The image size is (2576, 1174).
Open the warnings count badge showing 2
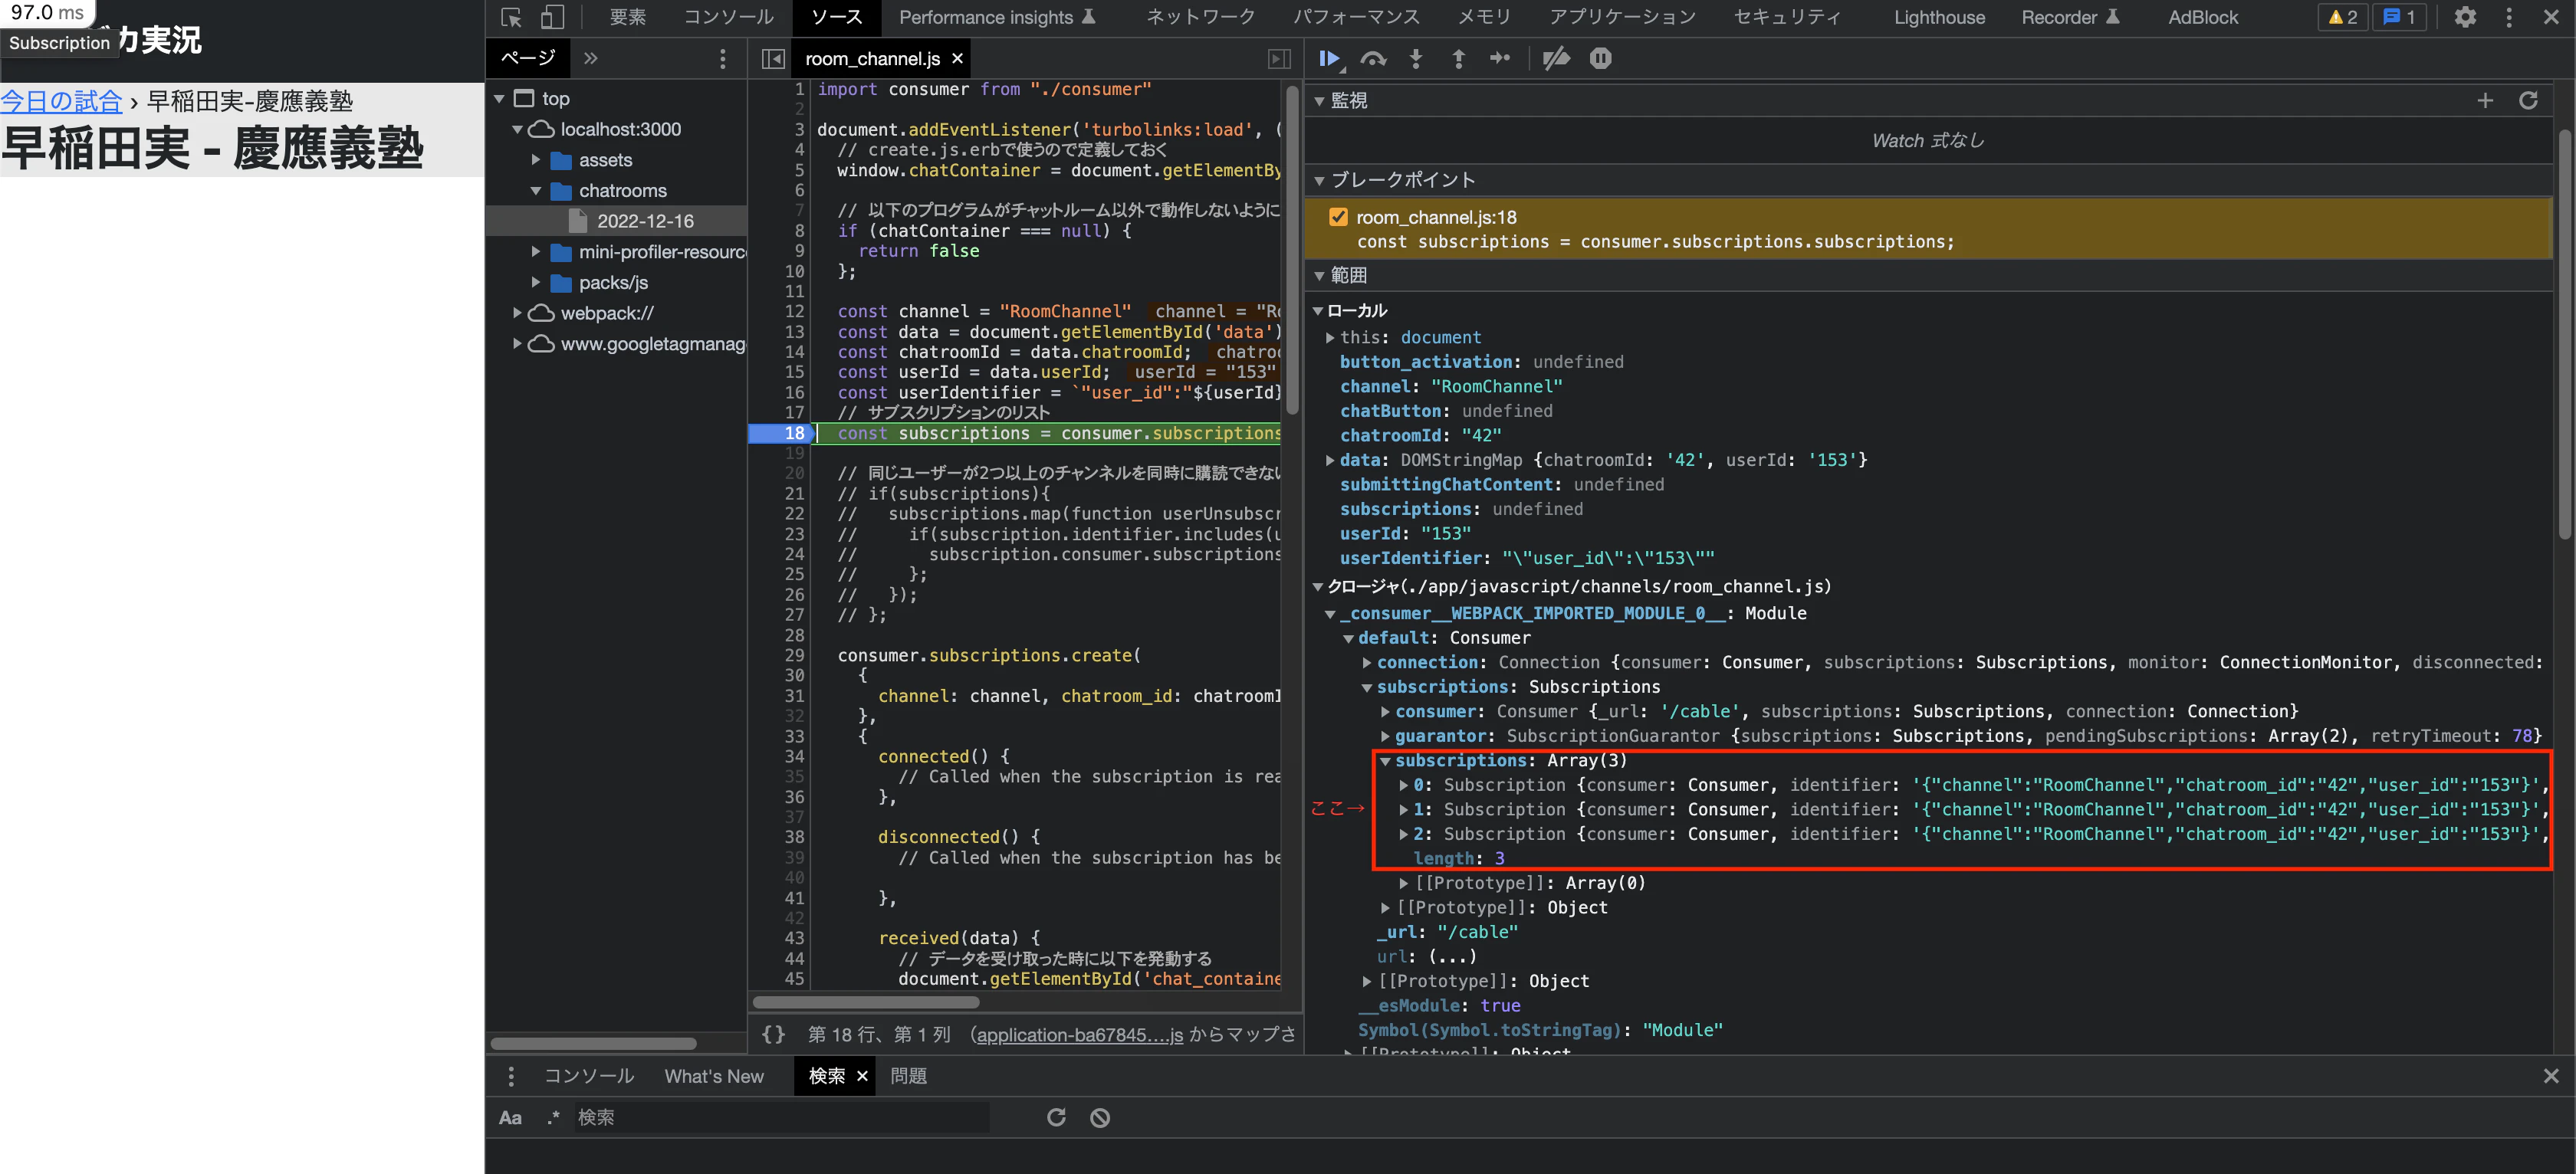point(2343,18)
